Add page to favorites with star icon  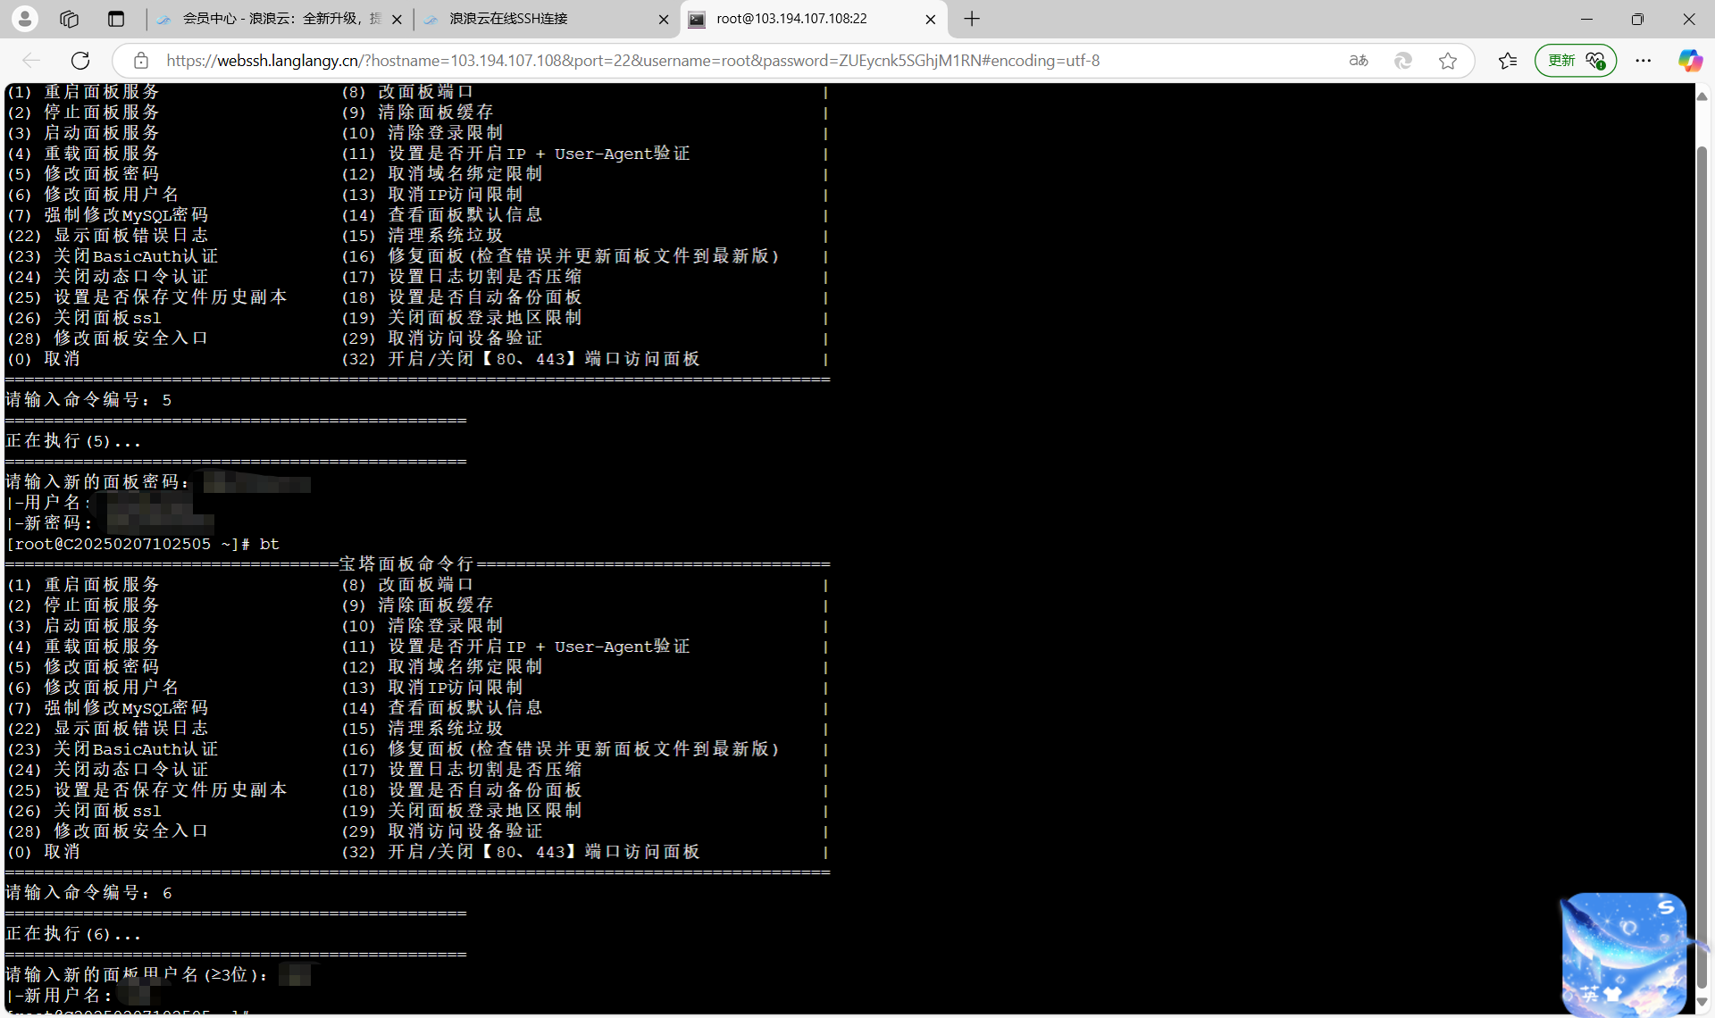click(x=1448, y=61)
